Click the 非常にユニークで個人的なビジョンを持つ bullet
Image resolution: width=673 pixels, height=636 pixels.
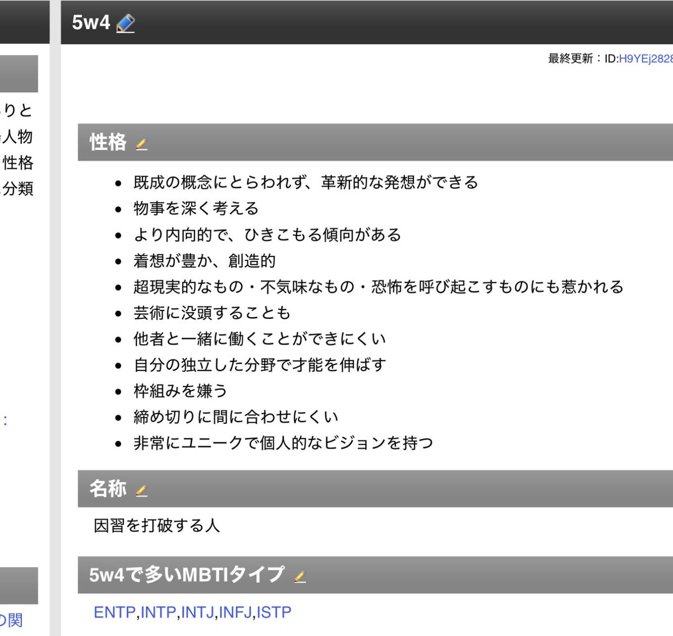pos(283,443)
